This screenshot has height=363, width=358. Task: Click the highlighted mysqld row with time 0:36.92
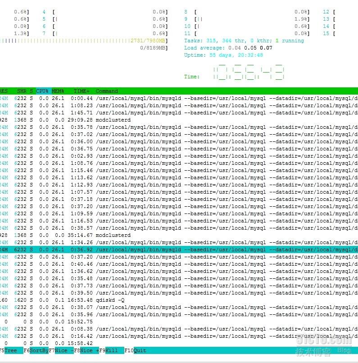[180, 250]
